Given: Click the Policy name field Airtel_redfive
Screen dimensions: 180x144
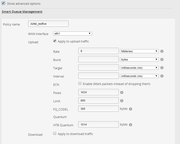Looking at the screenshot, I should tap(48, 23).
